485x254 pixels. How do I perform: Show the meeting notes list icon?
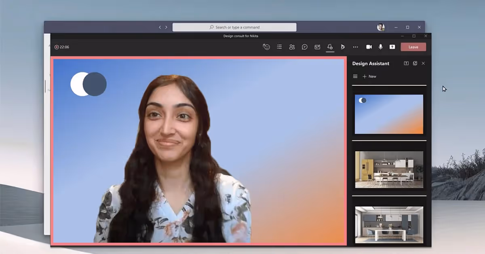pos(279,47)
